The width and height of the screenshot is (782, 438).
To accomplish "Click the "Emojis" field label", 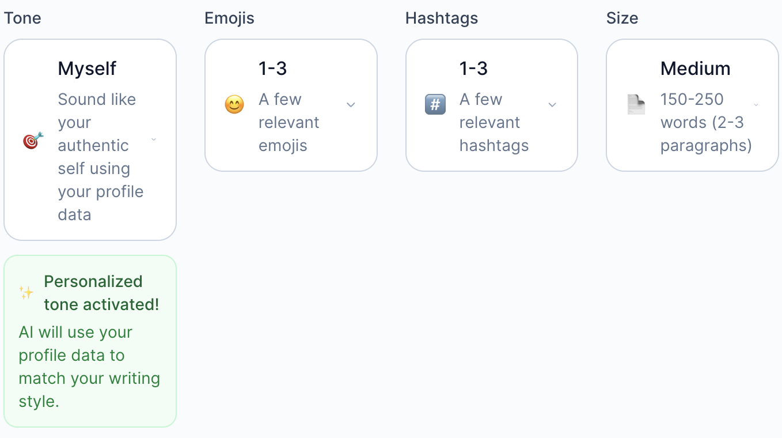I will point(229,18).
